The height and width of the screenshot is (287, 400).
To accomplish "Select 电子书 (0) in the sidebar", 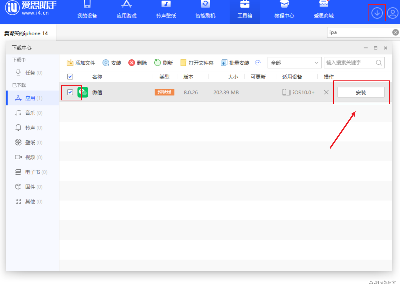I will 32,172.
